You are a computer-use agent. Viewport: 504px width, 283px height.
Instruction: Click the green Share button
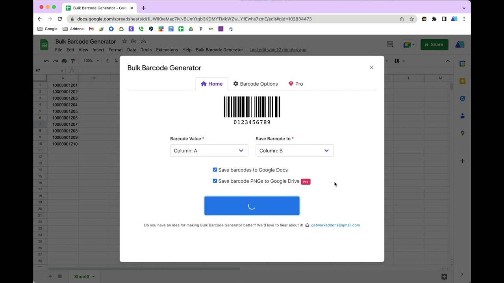(434, 44)
